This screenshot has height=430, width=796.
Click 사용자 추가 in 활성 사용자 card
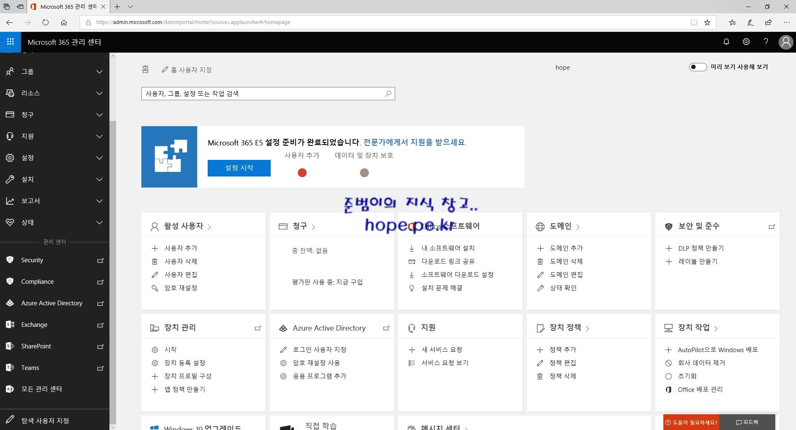coord(181,248)
